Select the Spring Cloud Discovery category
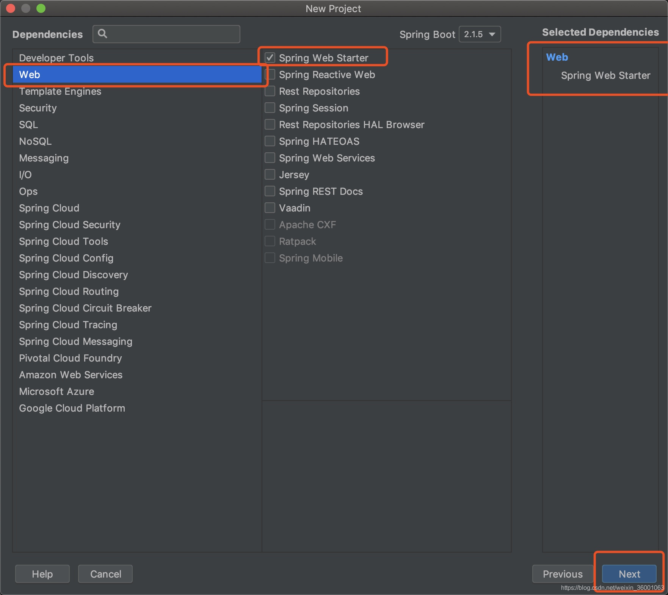Viewport: 668px width, 595px height. tap(137, 274)
